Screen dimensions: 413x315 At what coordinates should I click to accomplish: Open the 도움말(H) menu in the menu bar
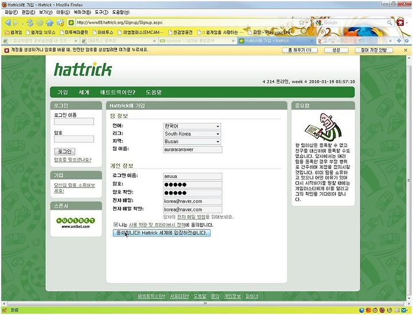tap(120, 12)
